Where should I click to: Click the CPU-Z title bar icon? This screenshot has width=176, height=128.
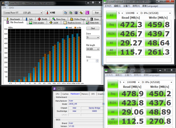[54, 89]
